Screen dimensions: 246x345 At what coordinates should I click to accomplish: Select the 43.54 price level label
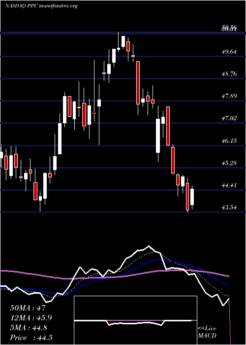[229, 207]
